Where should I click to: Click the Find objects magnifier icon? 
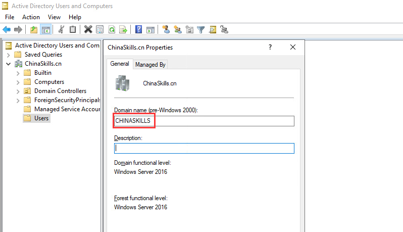coord(213,30)
